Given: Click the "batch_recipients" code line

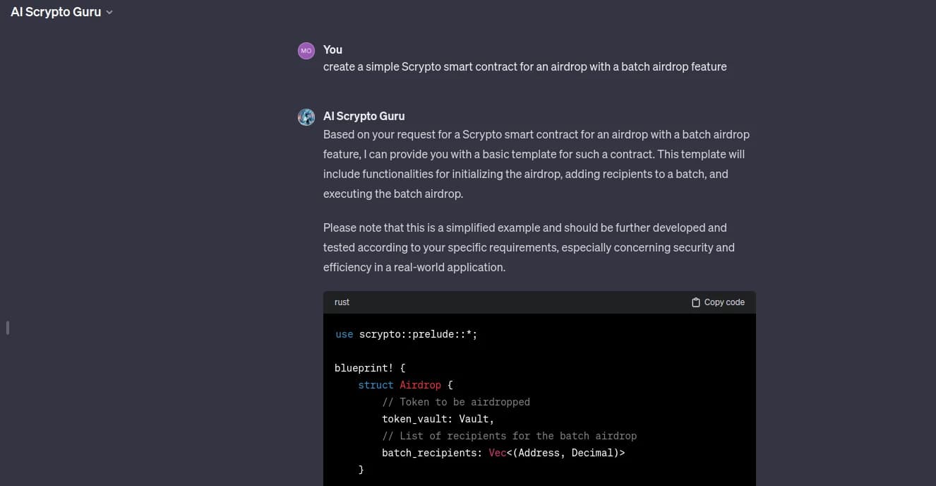Looking at the screenshot, I should click(503, 453).
